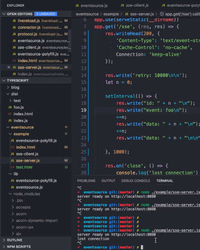Viewport: 200px width, 250px height.
Task: Open sse-client.js in the example folder
Action: (36, 154)
